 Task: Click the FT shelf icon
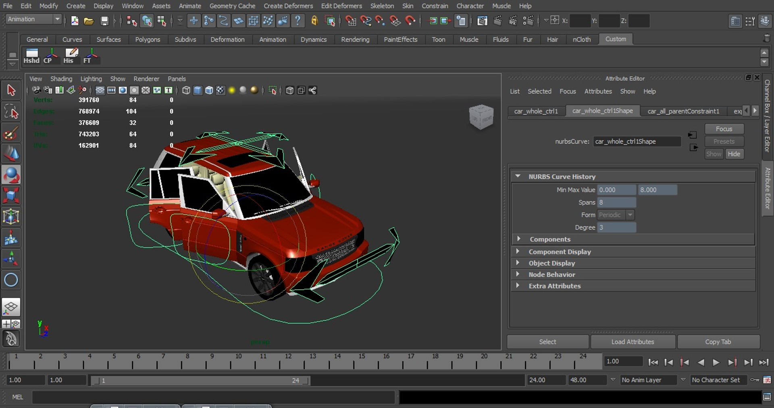pos(91,56)
